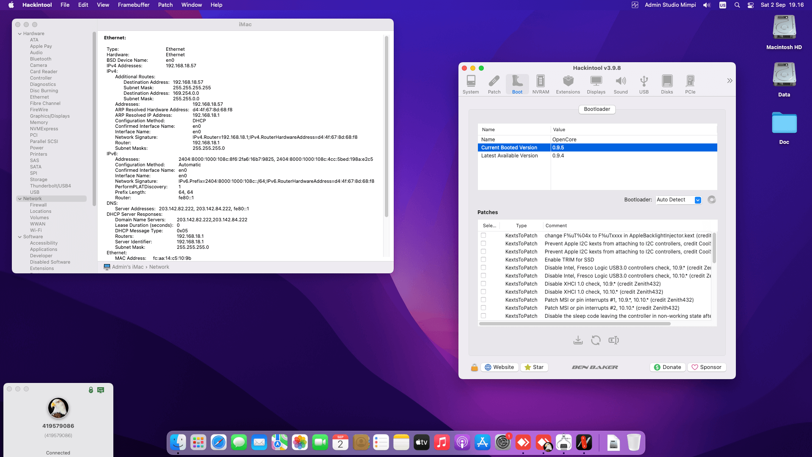Open the Help menu

pyautogui.click(x=217, y=5)
